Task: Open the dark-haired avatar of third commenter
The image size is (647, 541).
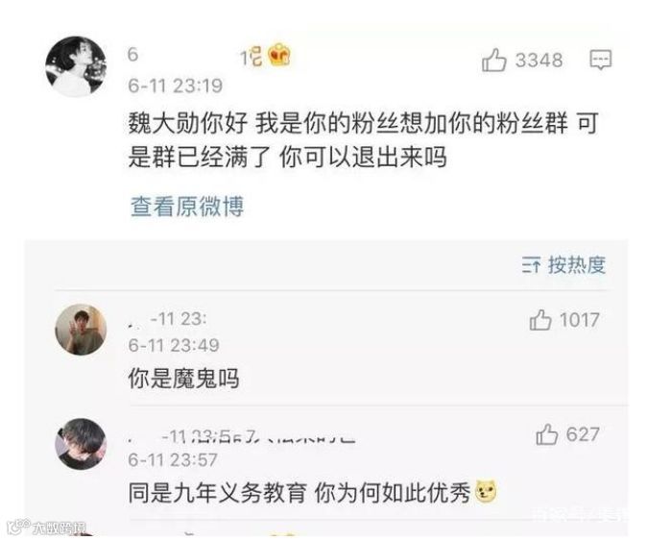Action: click(x=81, y=444)
